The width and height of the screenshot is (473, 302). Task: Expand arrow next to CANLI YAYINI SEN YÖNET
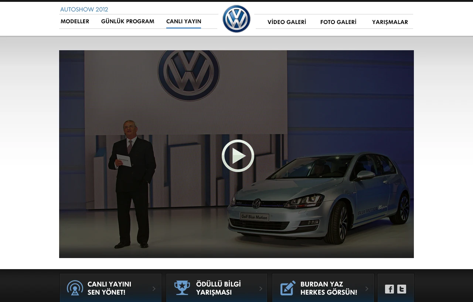click(154, 289)
